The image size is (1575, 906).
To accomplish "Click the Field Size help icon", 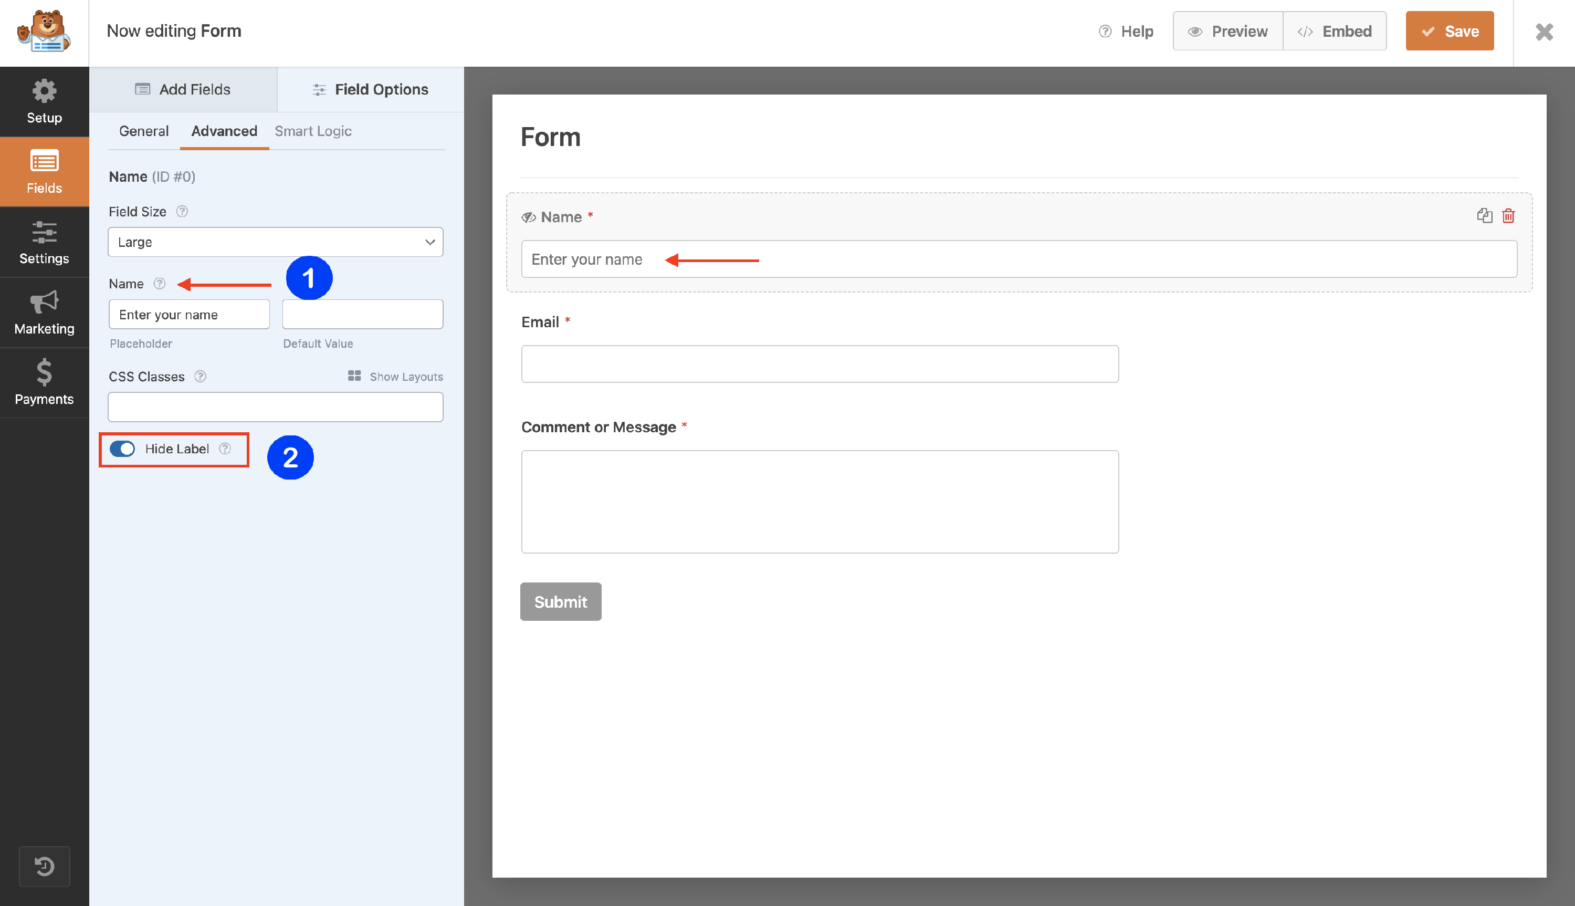I will (182, 212).
